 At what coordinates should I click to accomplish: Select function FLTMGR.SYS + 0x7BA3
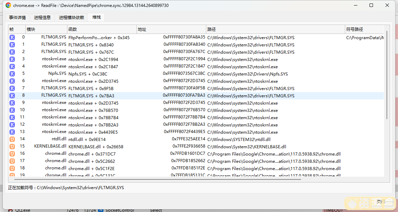(91, 96)
